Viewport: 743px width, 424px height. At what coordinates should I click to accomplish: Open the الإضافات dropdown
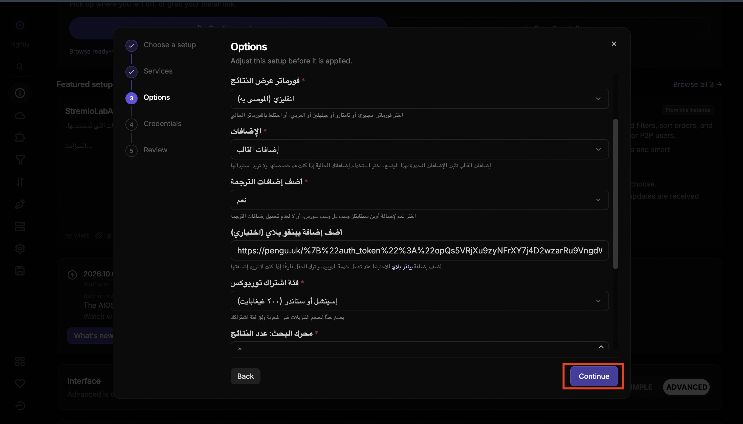point(419,149)
